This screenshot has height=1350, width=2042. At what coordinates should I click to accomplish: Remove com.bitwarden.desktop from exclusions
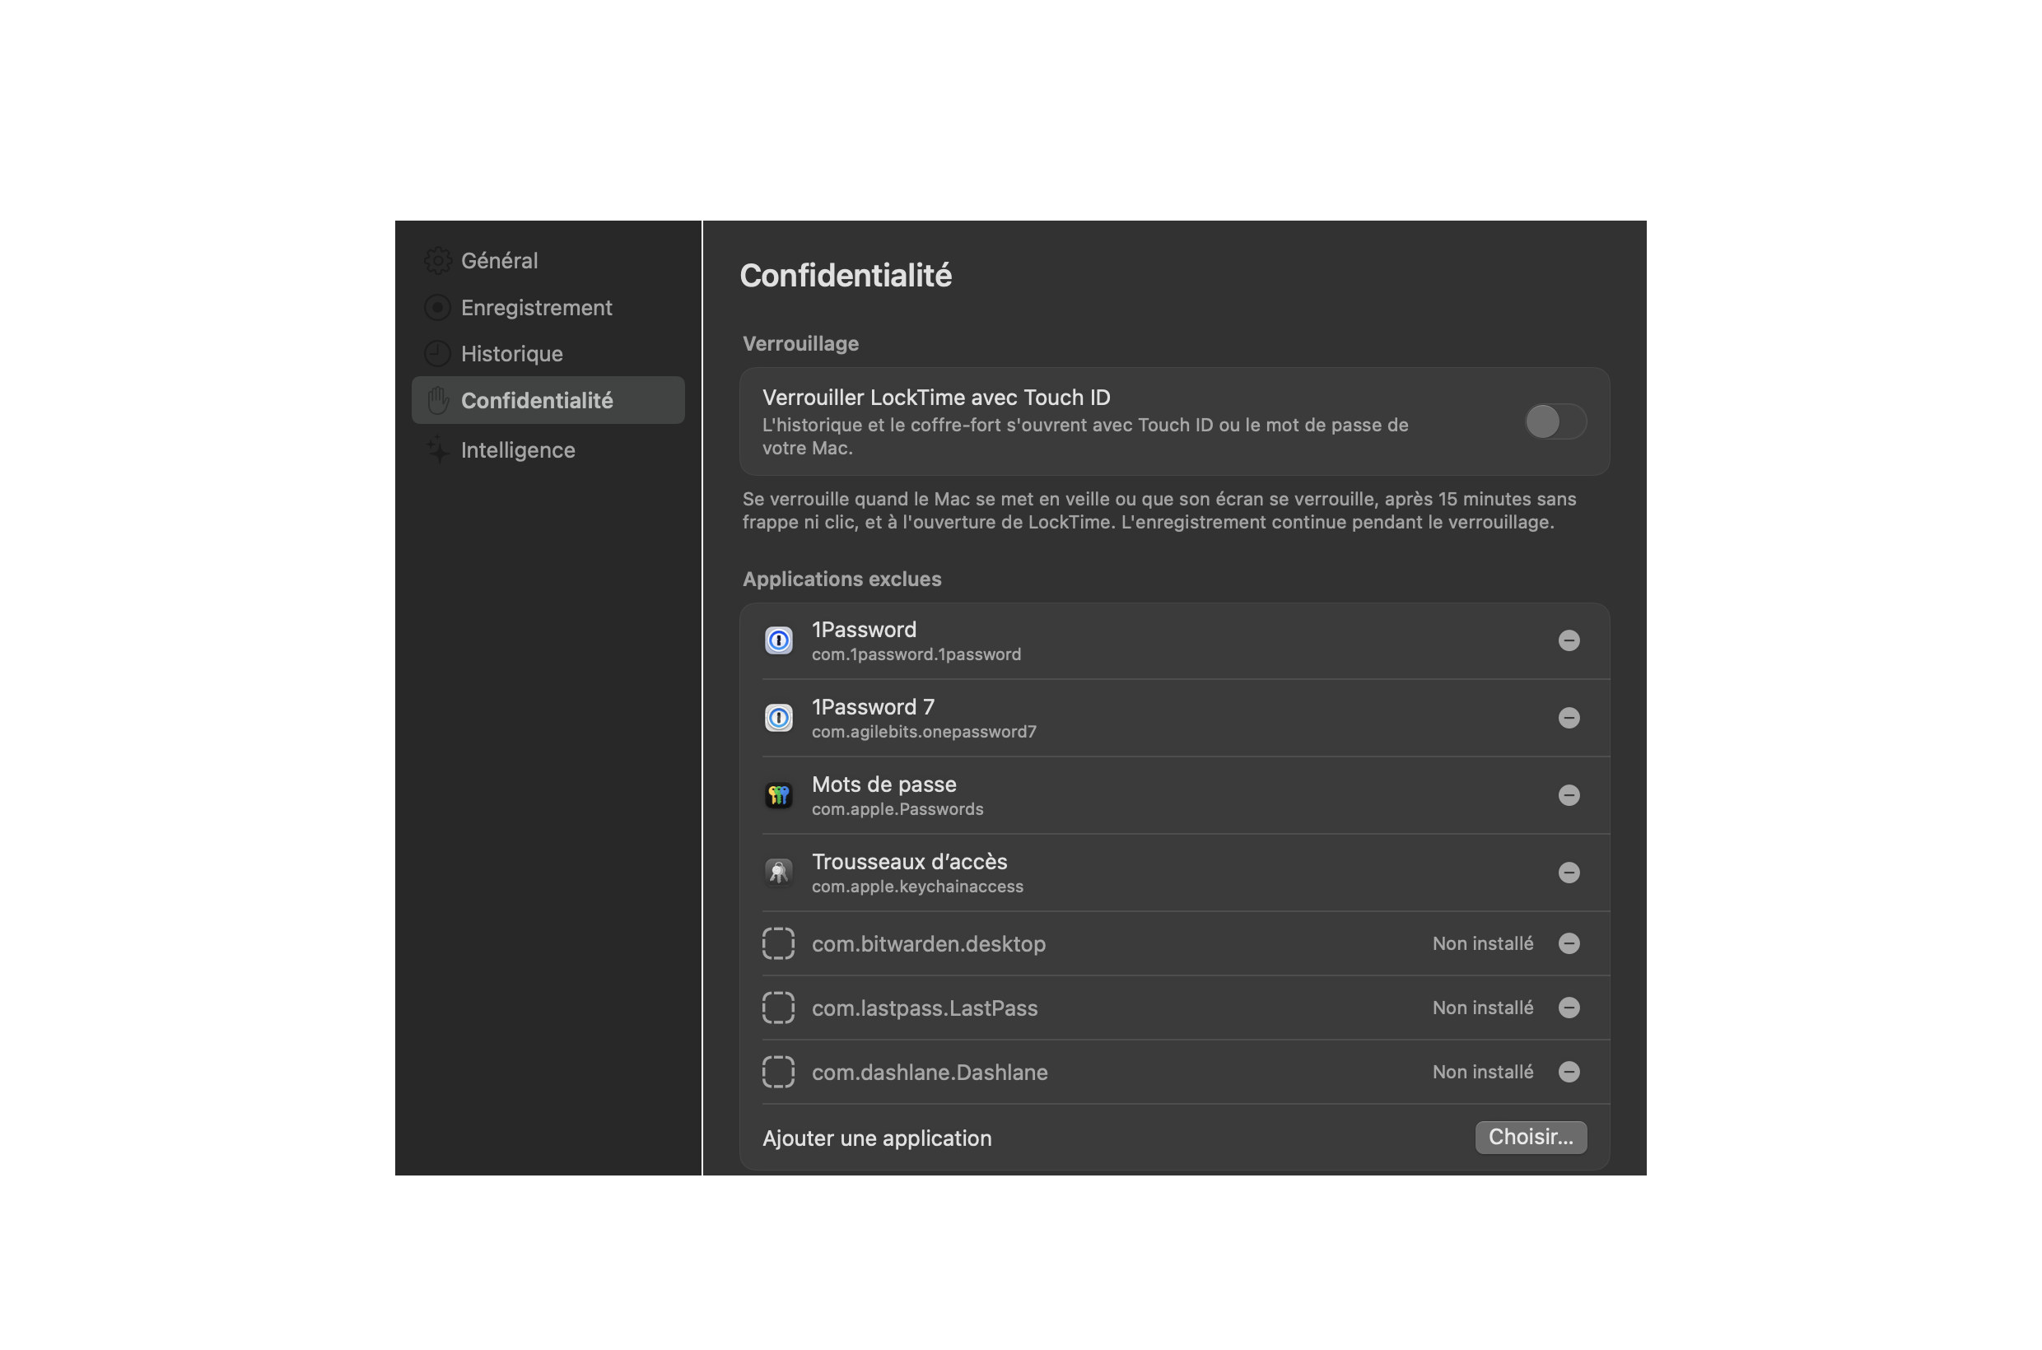pyautogui.click(x=1569, y=943)
